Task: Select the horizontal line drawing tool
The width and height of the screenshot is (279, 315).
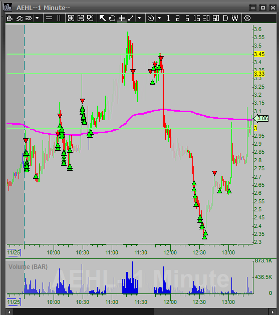Action: point(49,19)
